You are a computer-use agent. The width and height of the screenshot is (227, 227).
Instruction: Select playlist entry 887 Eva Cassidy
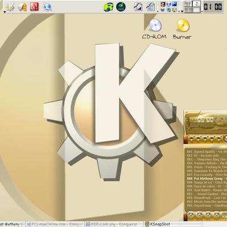pyautogui.click(x=207, y=175)
